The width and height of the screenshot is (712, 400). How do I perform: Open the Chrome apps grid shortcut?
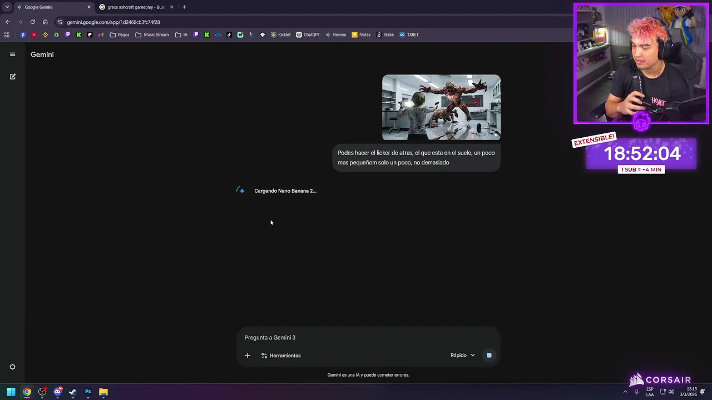7,34
